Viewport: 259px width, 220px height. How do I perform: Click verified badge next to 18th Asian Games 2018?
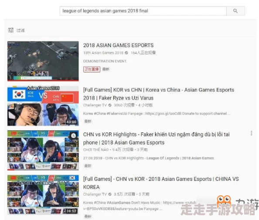pos(126,53)
